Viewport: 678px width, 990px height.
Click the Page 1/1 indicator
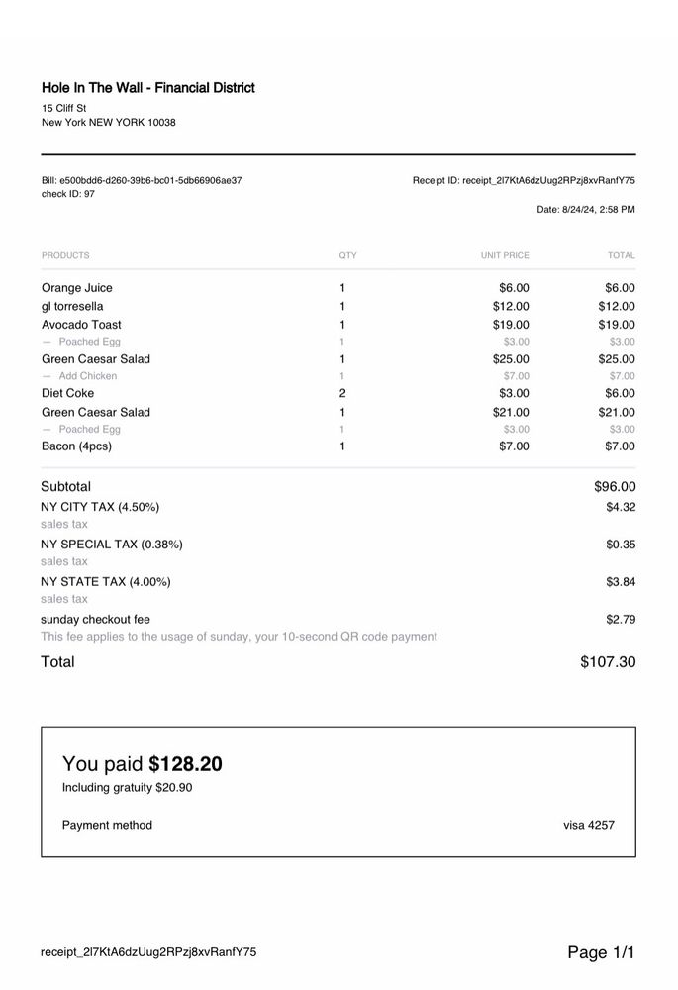[x=601, y=952]
